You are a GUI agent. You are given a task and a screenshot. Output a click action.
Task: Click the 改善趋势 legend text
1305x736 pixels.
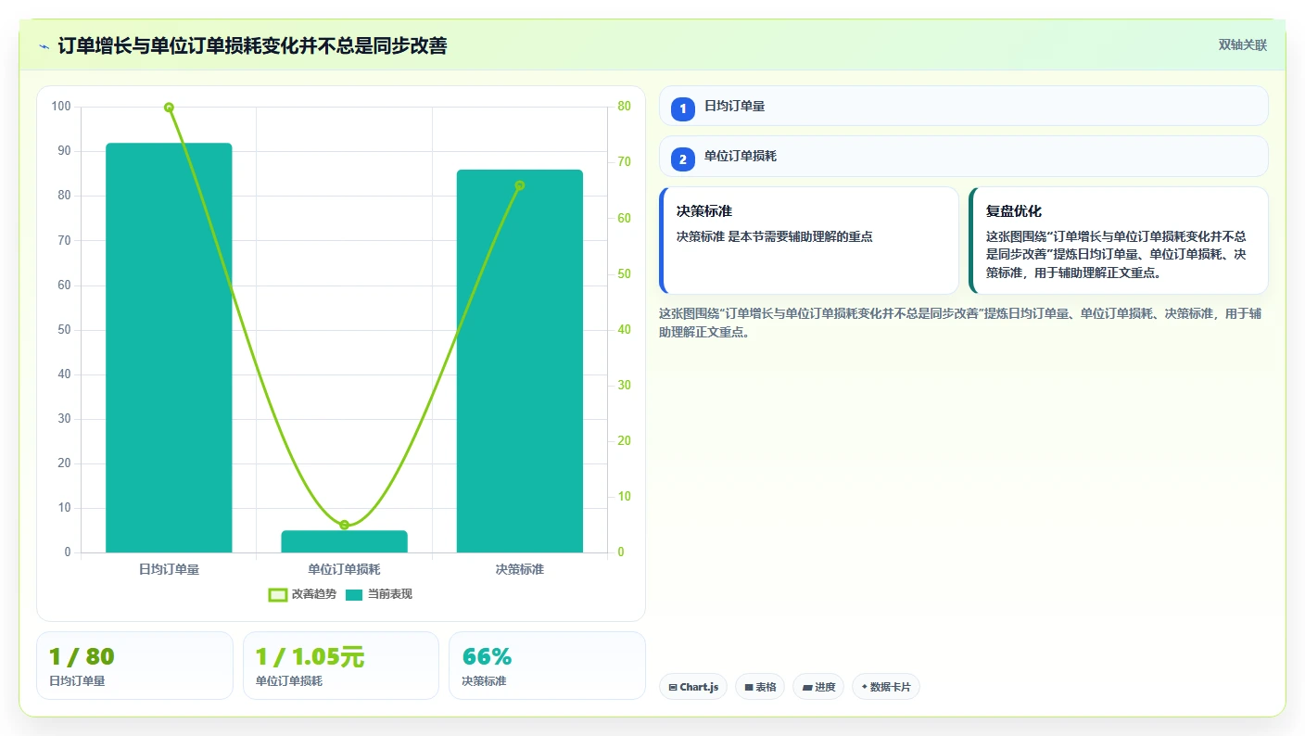[314, 594]
